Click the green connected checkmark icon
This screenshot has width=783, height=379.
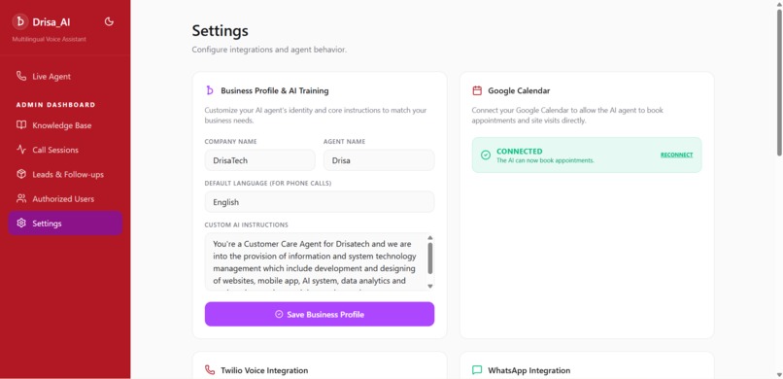click(x=486, y=155)
